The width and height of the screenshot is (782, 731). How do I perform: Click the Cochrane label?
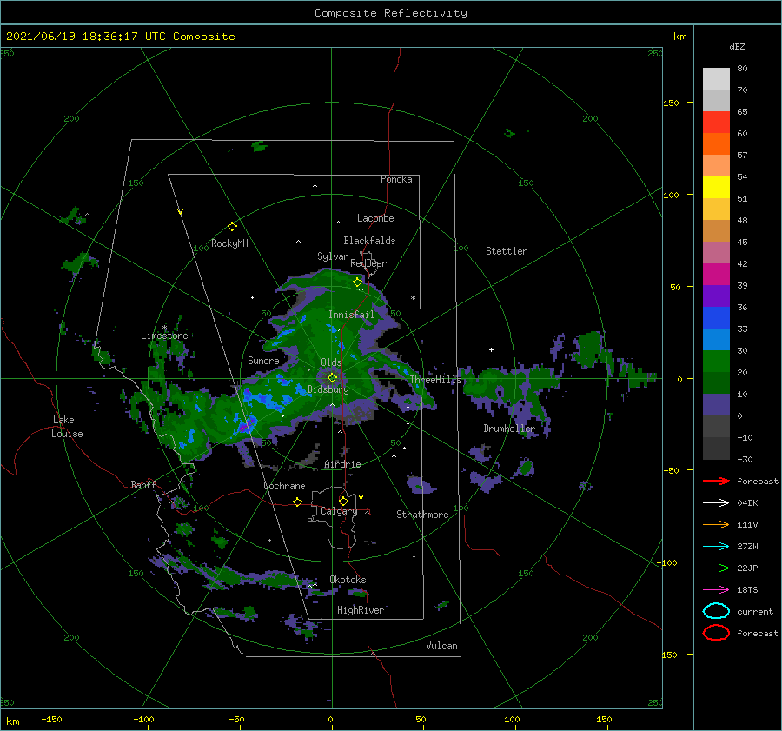click(284, 486)
